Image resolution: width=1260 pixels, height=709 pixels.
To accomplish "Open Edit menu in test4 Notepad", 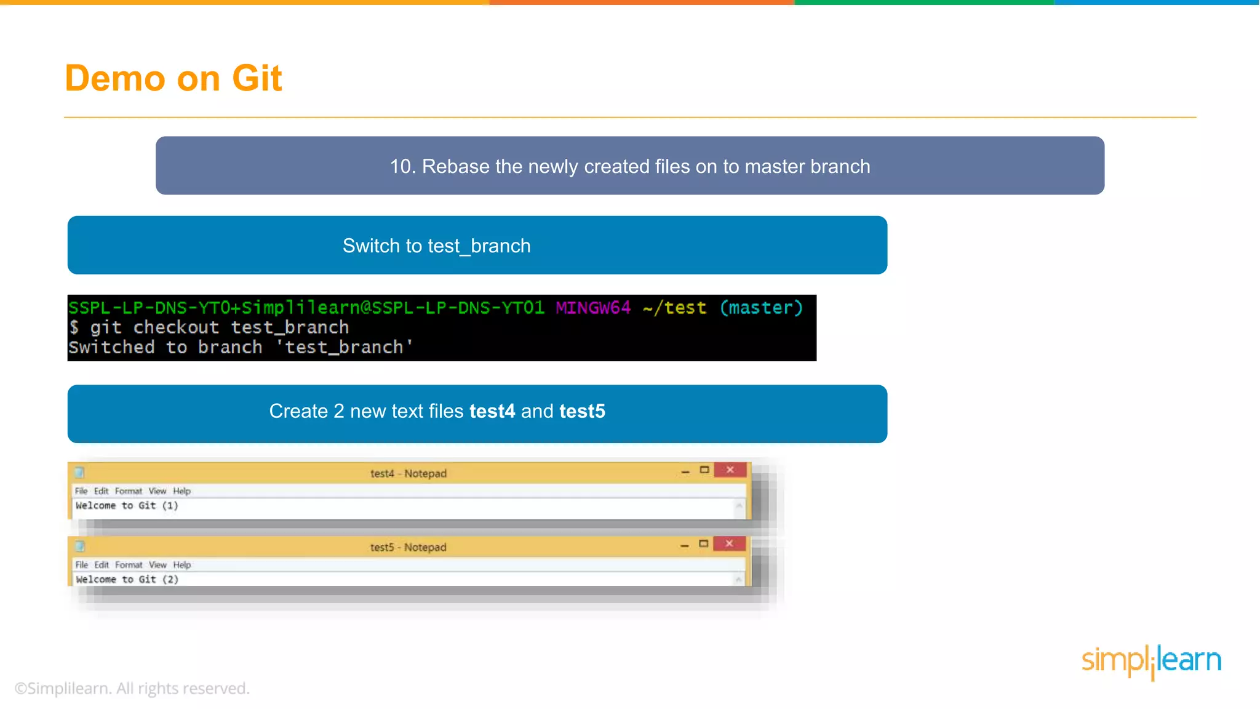I will coord(102,491).
